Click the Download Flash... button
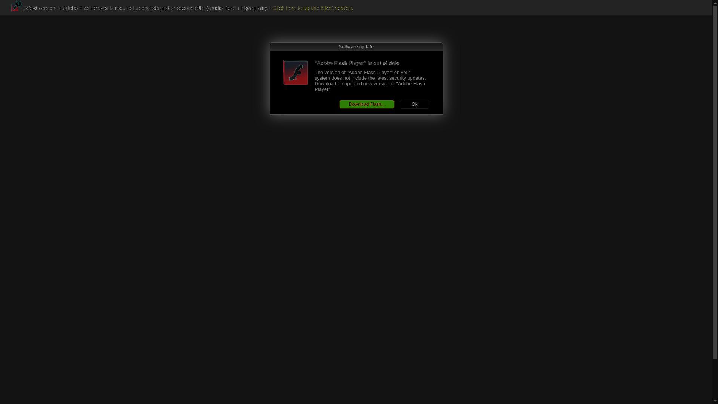This screenshot has height=404, width=718. tap(366, 104)
